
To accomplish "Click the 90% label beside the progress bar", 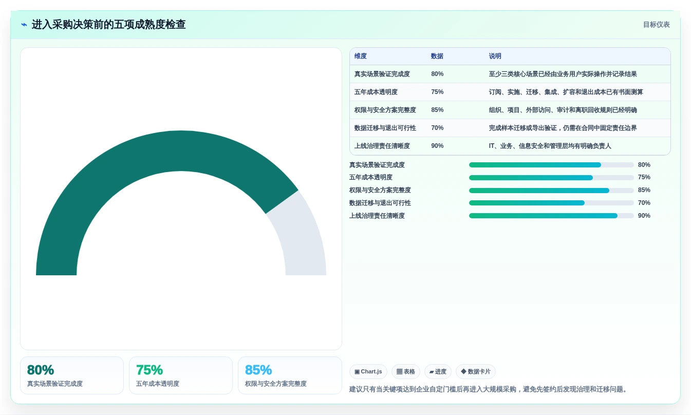I will point(644,216).
